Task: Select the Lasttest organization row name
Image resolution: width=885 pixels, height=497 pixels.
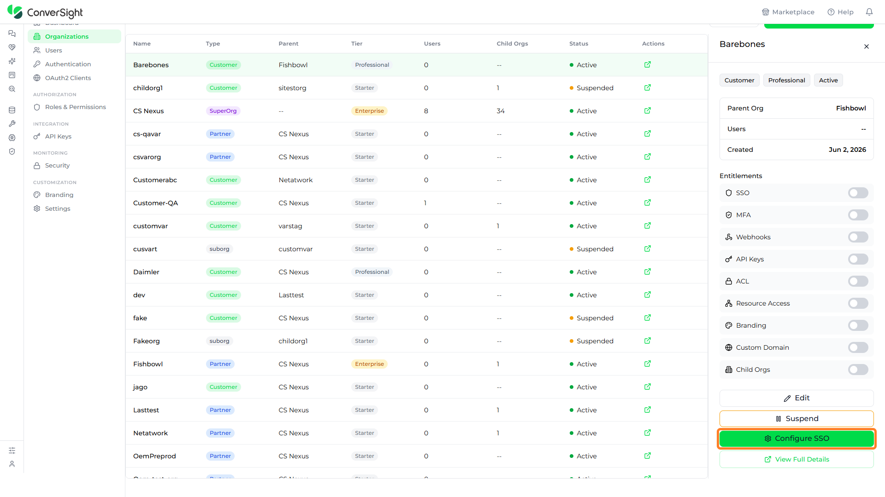Action: (x=146, y=410)
